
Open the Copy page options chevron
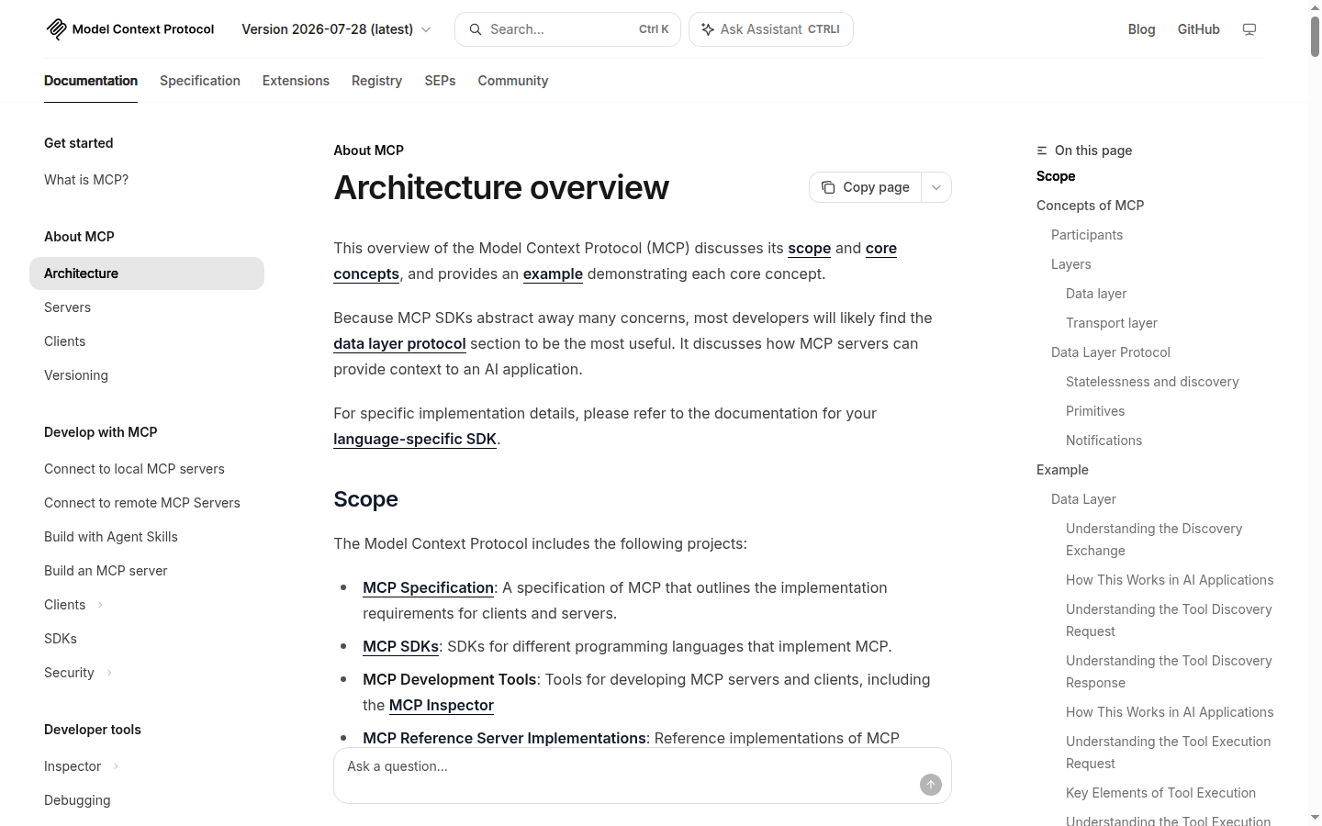coord(936,187)
